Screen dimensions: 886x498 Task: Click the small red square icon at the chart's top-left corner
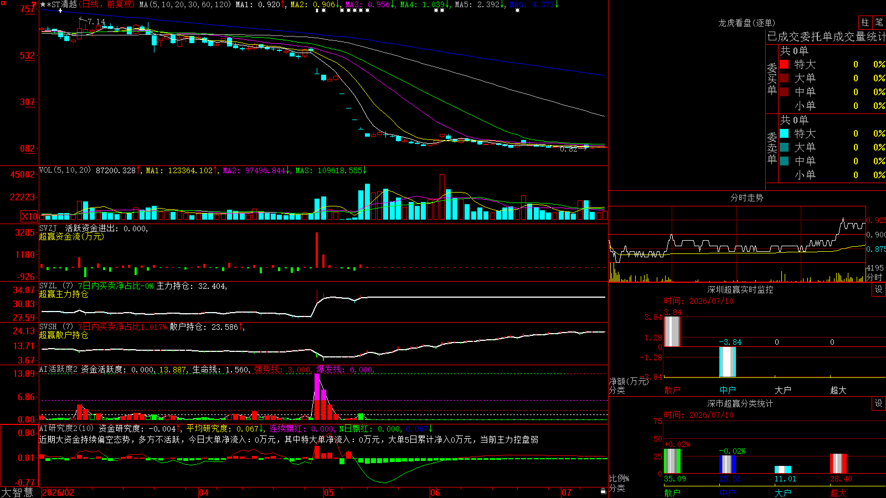click(3, 3)
